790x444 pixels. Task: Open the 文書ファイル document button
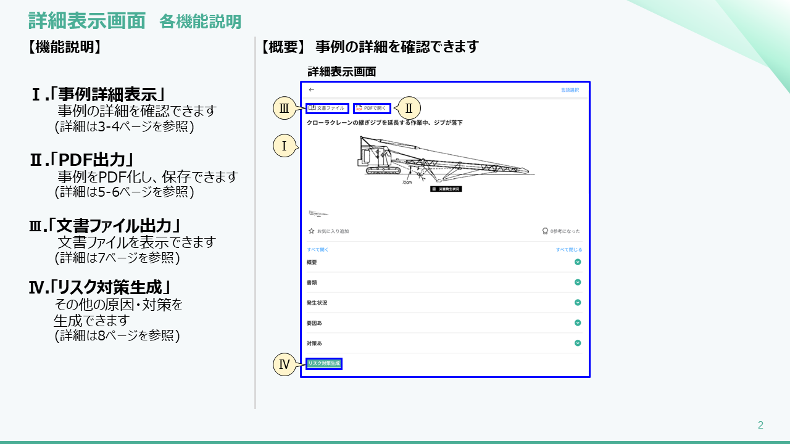pyautogui.click(x=328, y=109)
